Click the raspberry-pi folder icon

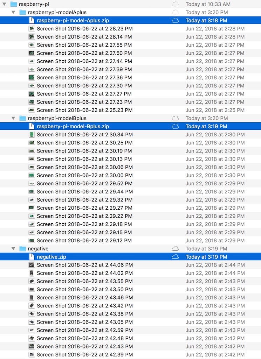pyautogui.click(x=14, y=4)
